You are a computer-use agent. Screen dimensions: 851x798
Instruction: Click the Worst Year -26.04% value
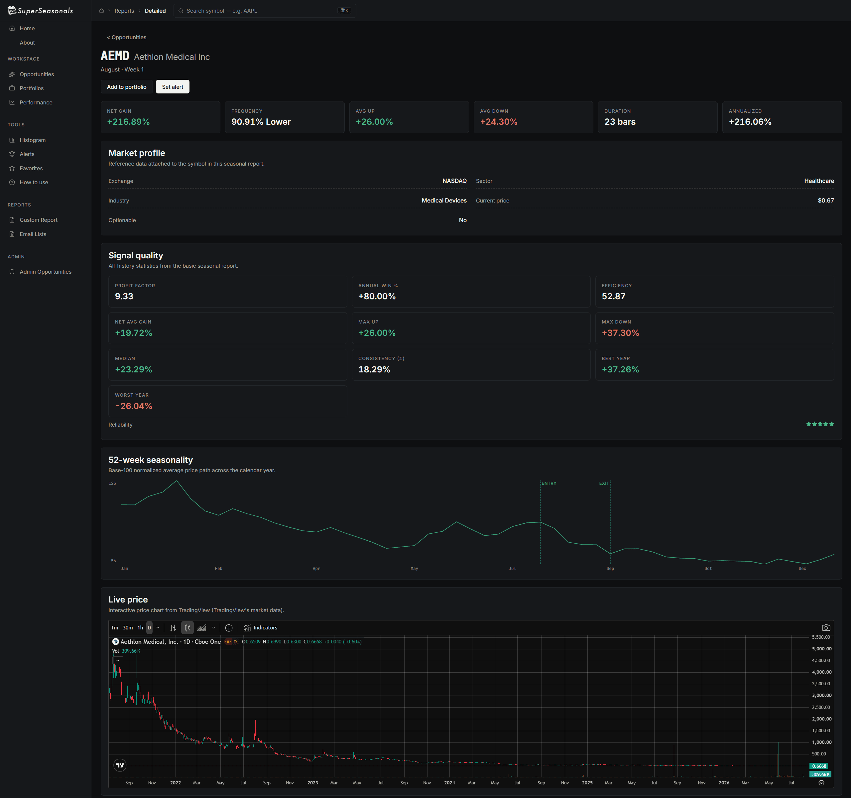tap(134, 406)
